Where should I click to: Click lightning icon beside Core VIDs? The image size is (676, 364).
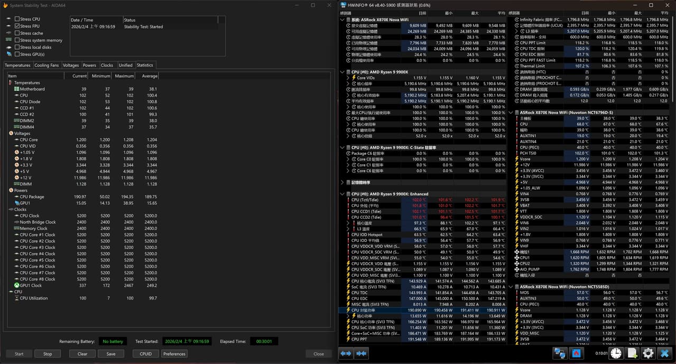(x=354, y=78)
